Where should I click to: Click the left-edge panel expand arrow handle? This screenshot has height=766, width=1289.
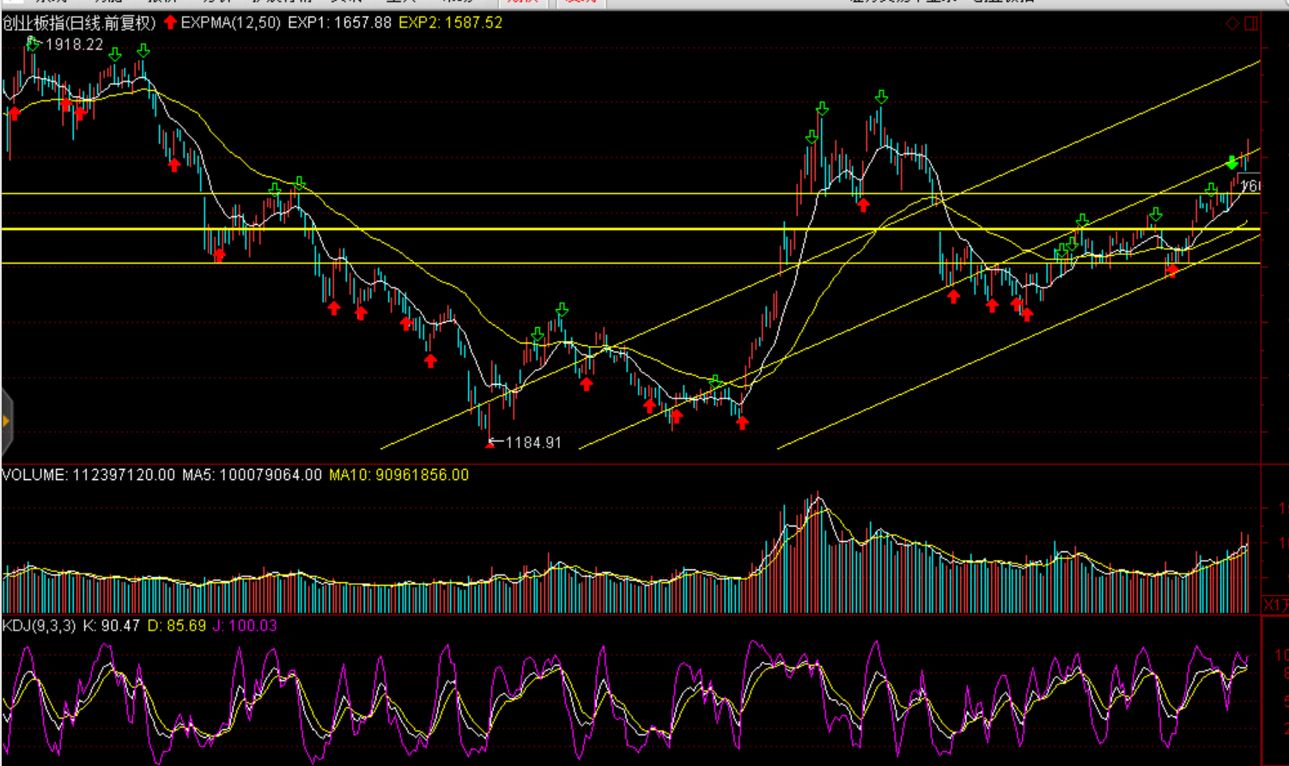(x=6, y=421)
